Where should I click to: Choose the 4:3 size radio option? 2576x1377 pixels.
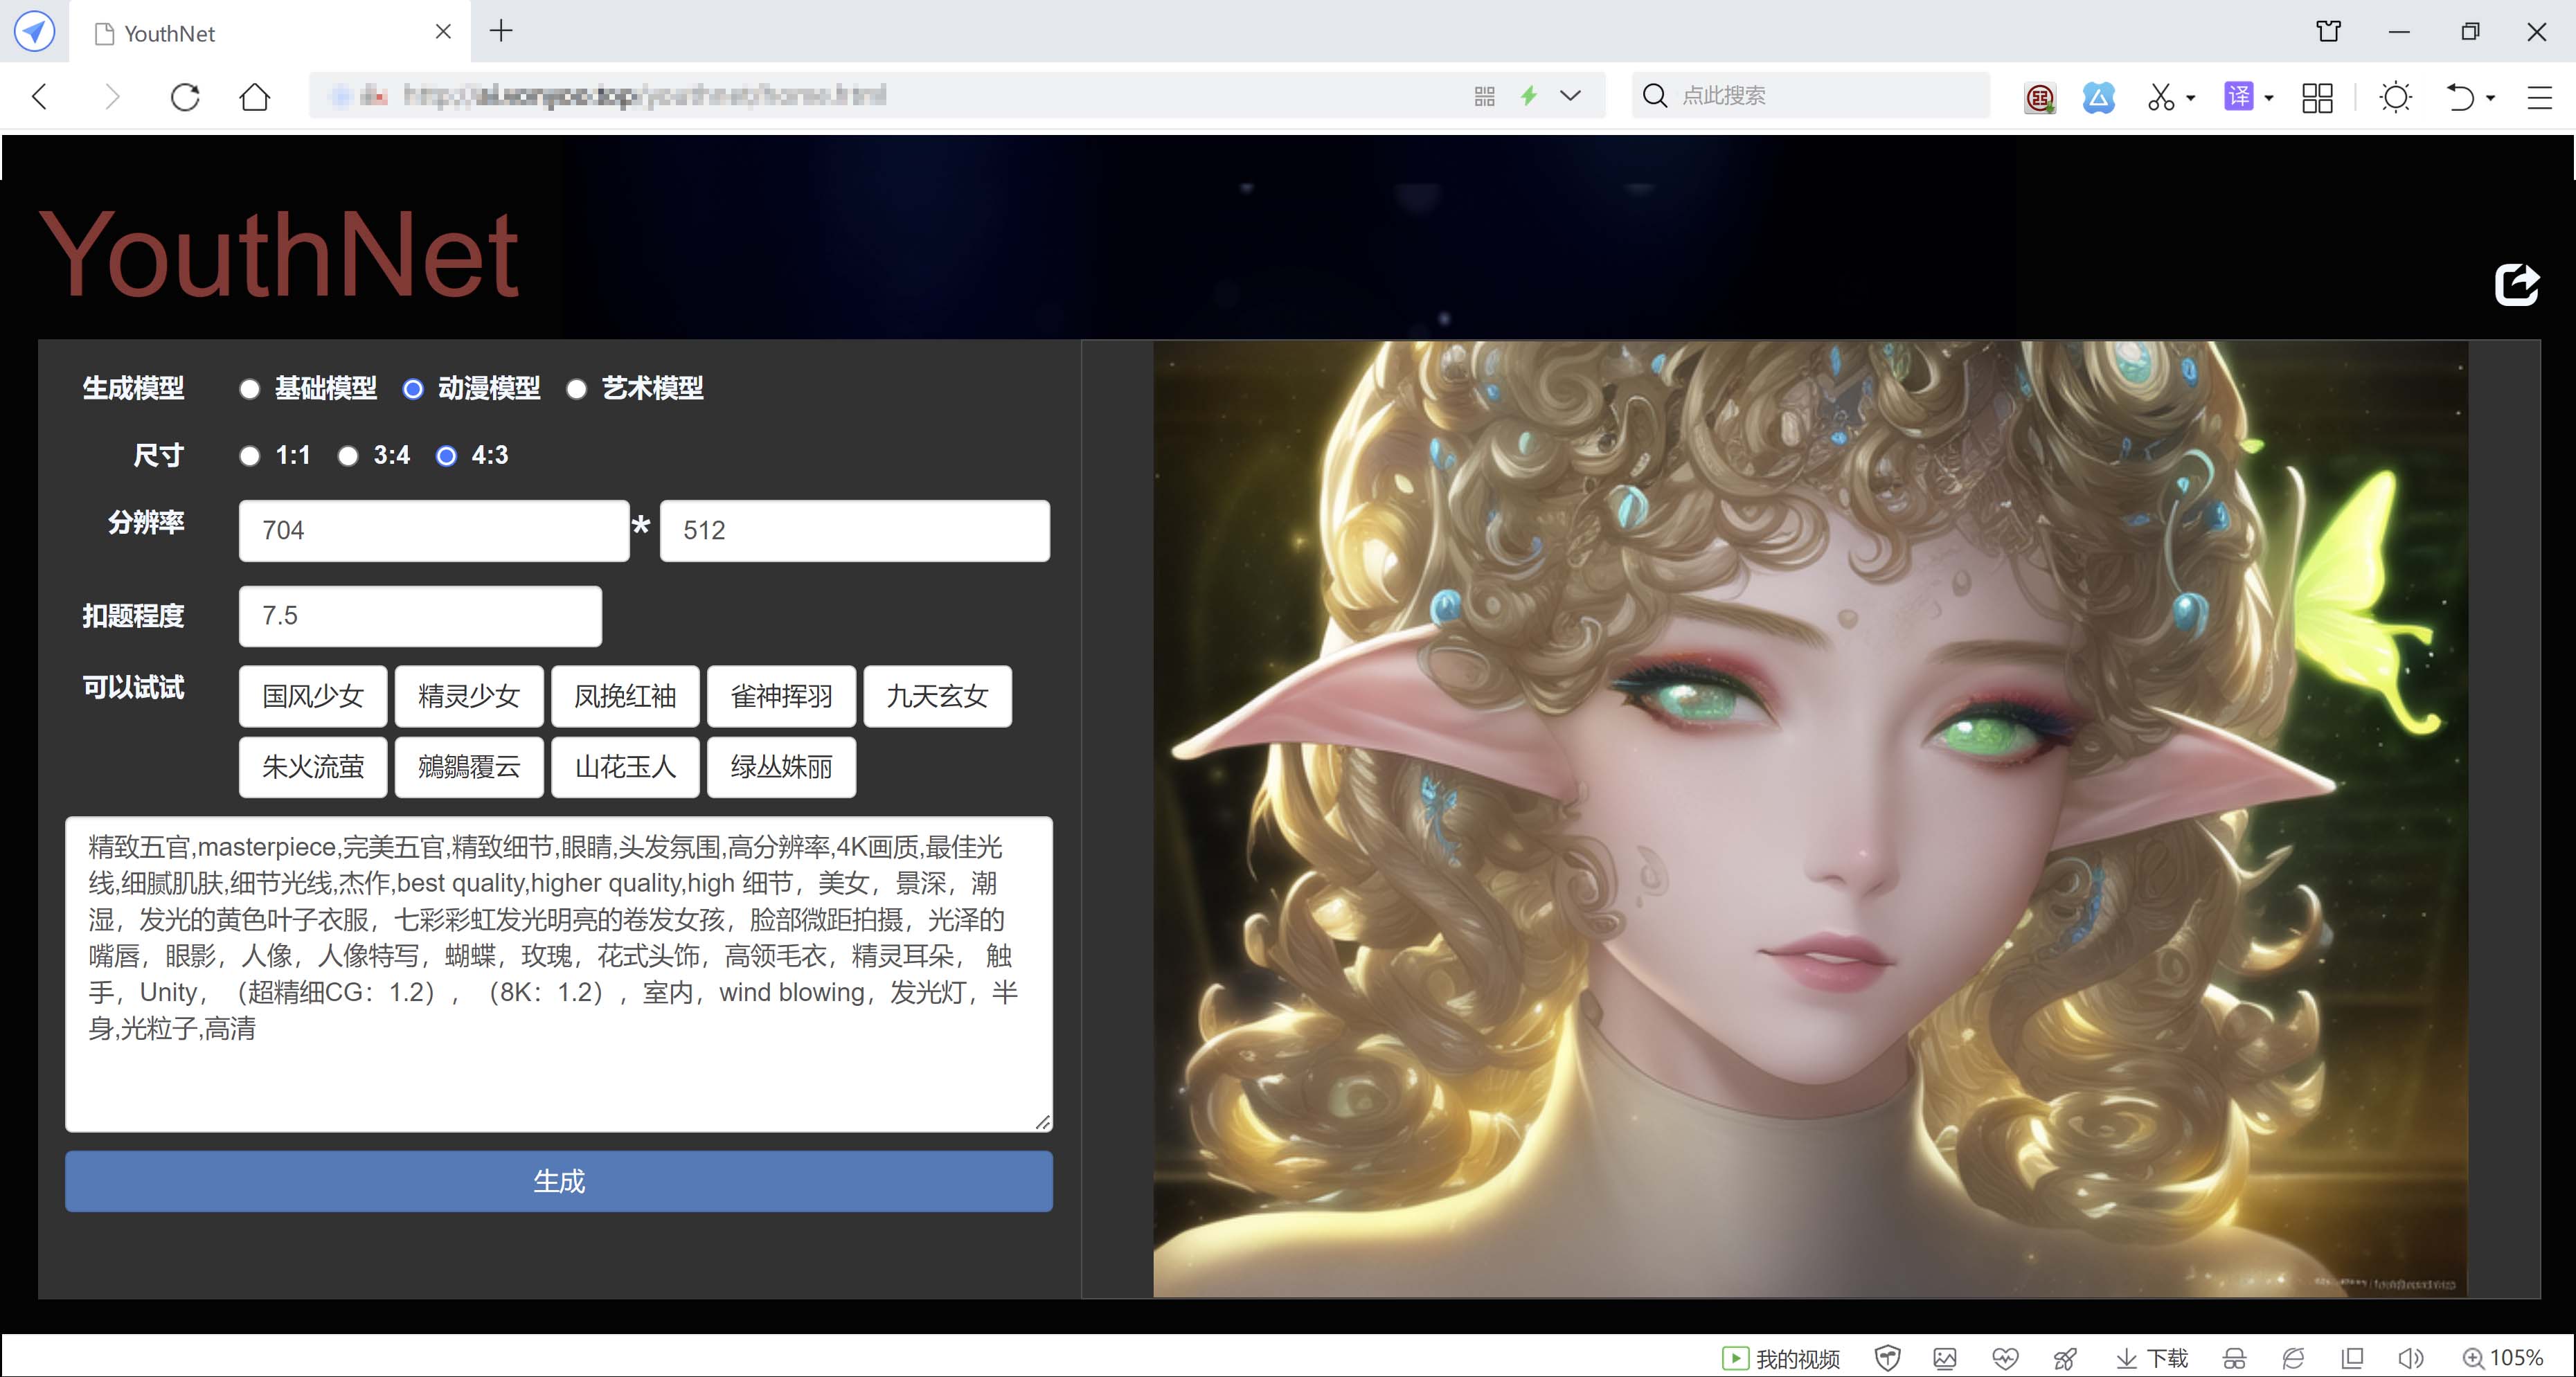(446, 456)
